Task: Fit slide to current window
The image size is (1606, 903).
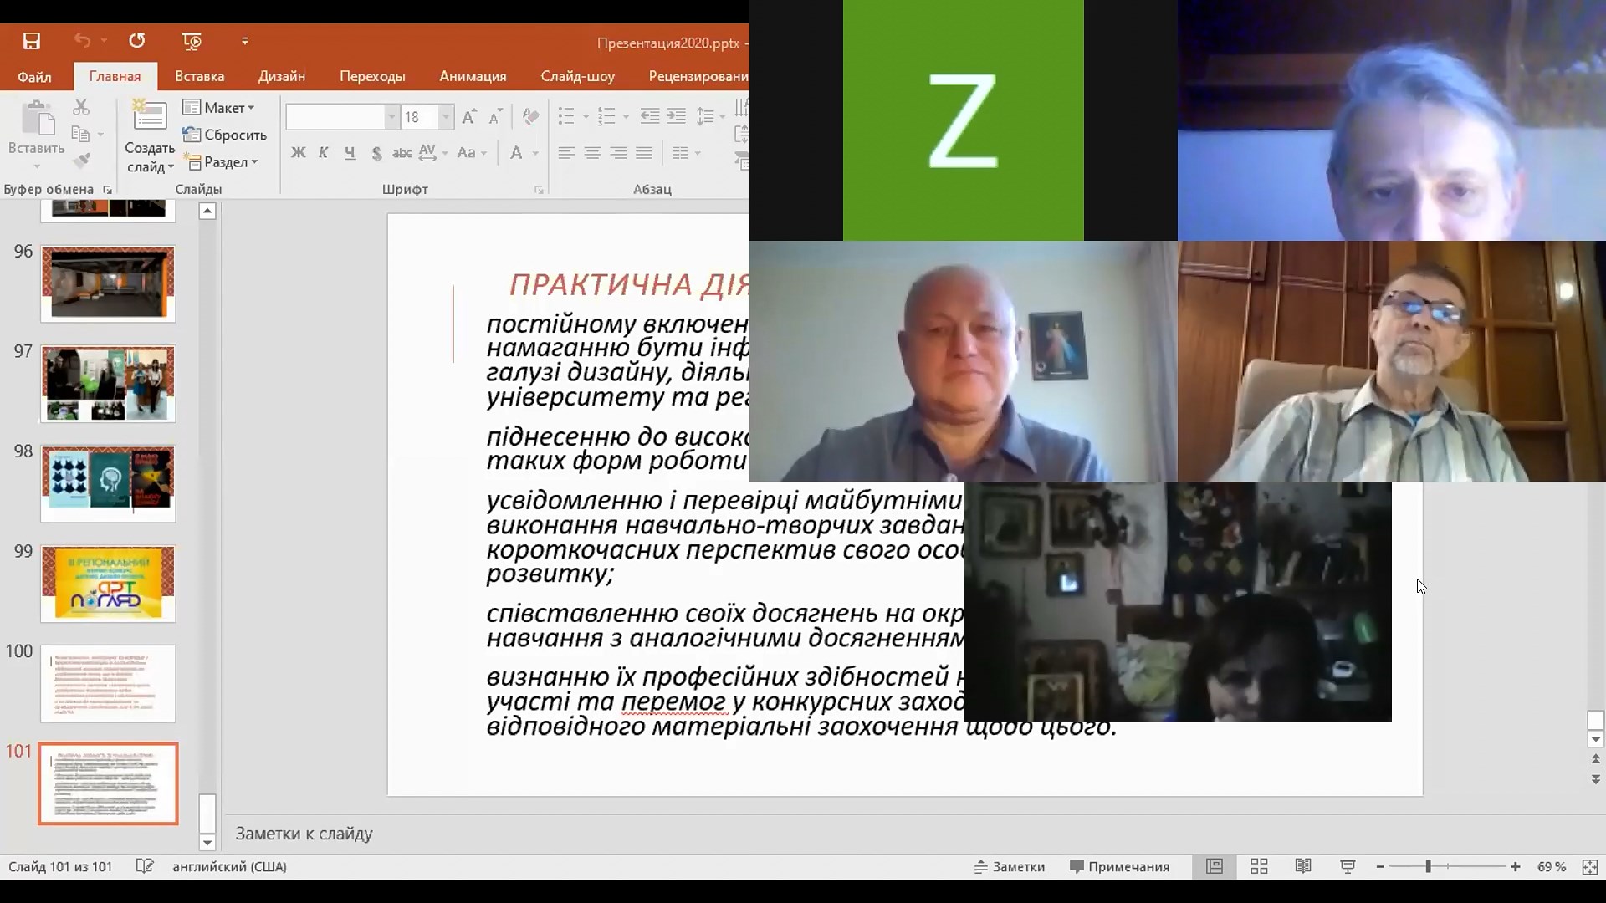Action: pos(1590,867)
